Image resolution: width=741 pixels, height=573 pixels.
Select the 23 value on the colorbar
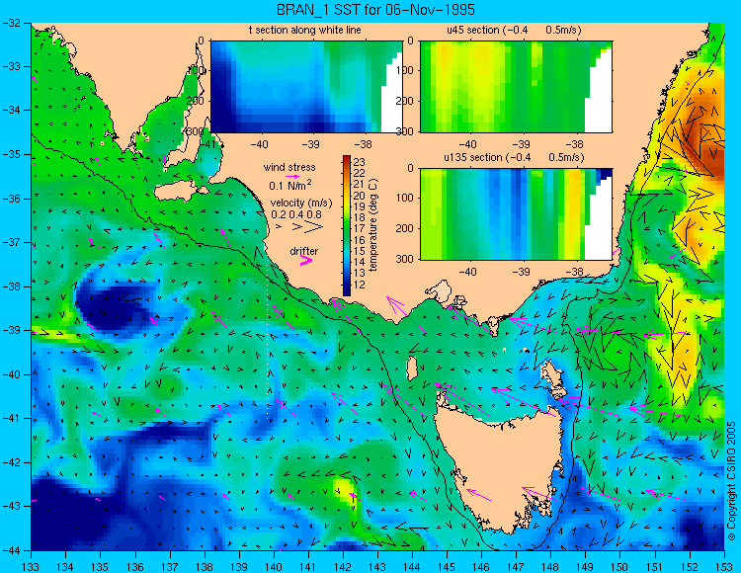(359, 162)
